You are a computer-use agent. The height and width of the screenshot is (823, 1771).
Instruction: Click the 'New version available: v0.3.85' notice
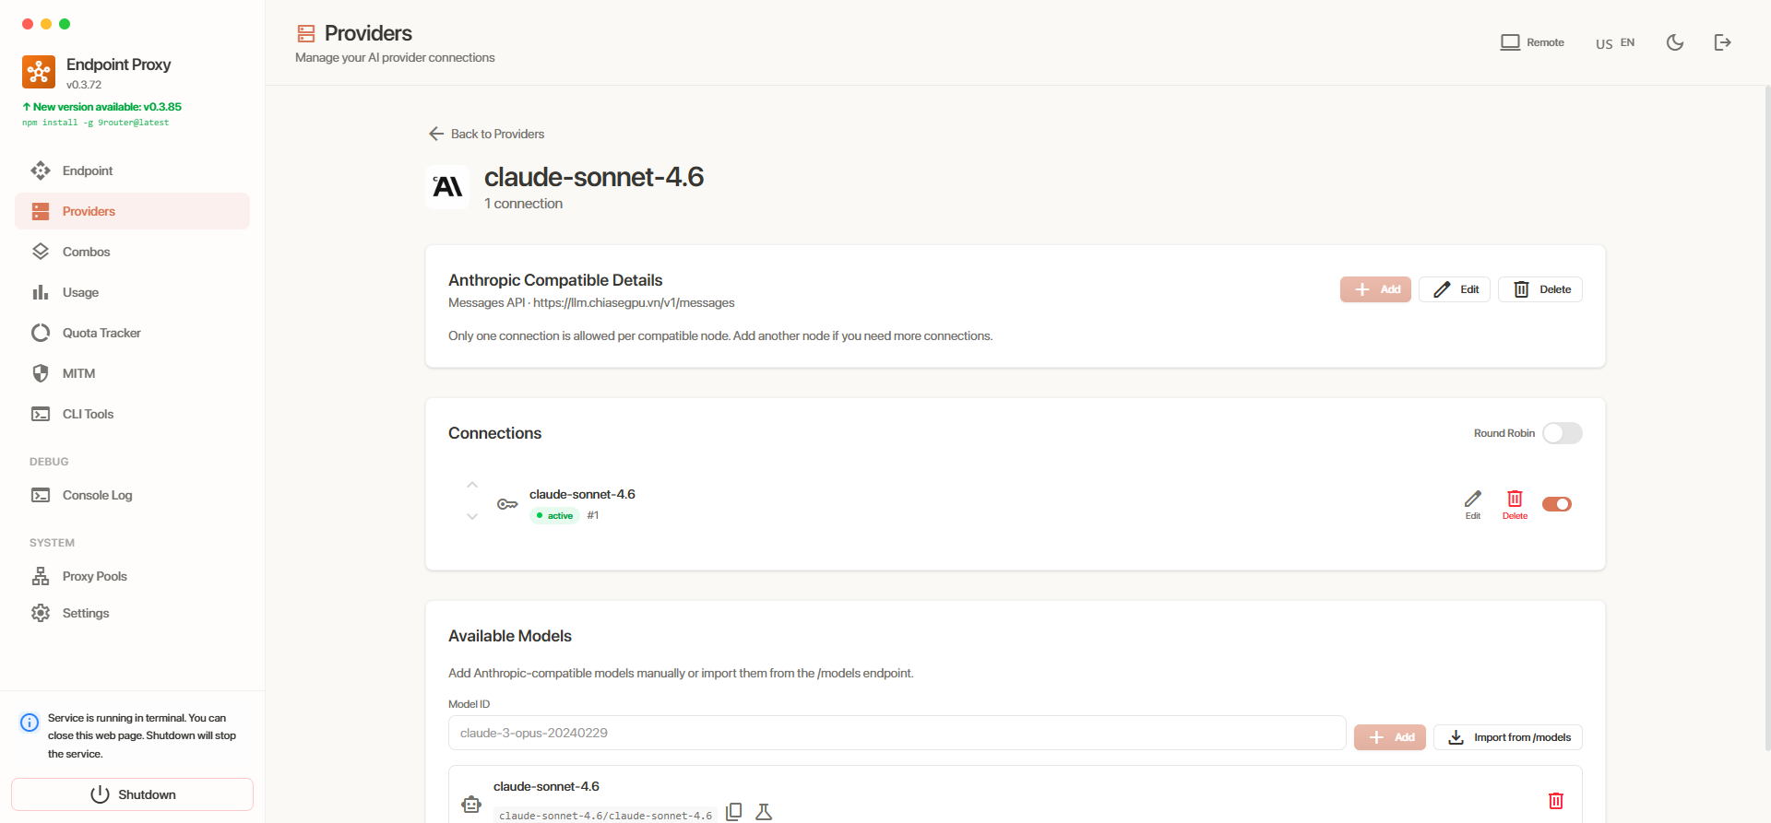coord(101,107)
